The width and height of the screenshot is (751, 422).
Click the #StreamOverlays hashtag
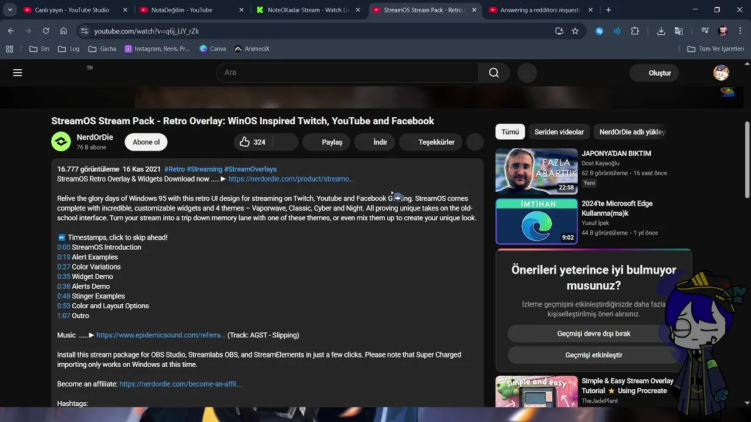pos(251,169)
